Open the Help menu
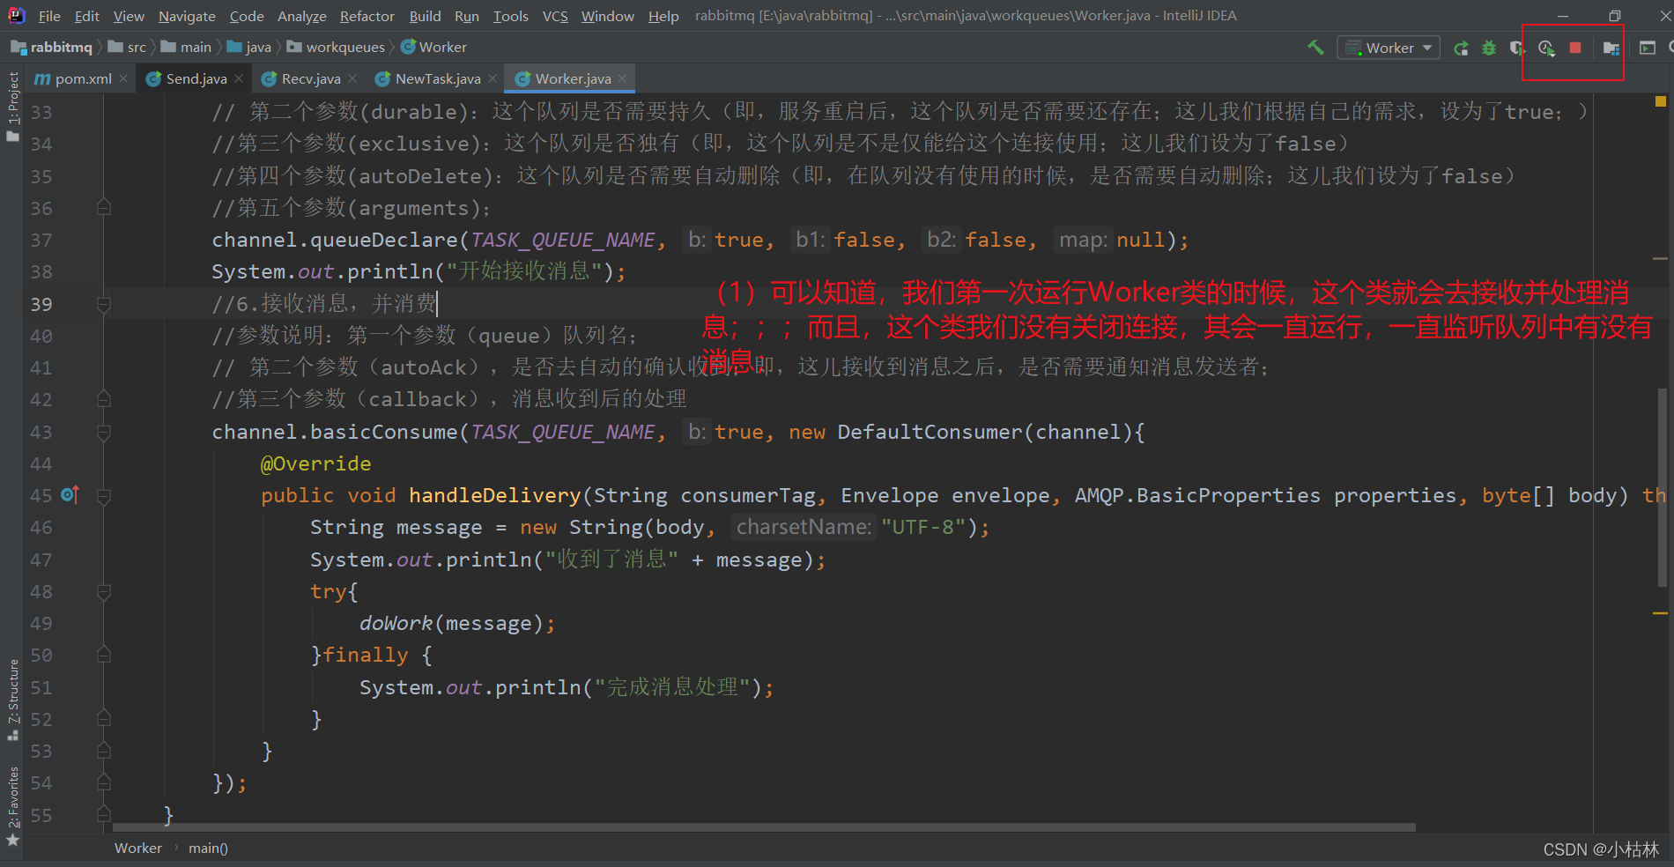Viewport: 1674px width, 867px height. 663,16
